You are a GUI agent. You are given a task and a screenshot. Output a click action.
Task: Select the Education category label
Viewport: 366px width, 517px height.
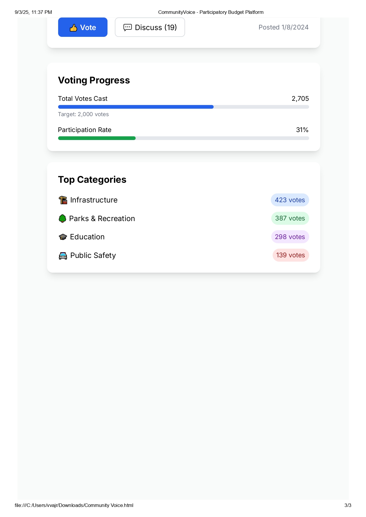point(87,237)
